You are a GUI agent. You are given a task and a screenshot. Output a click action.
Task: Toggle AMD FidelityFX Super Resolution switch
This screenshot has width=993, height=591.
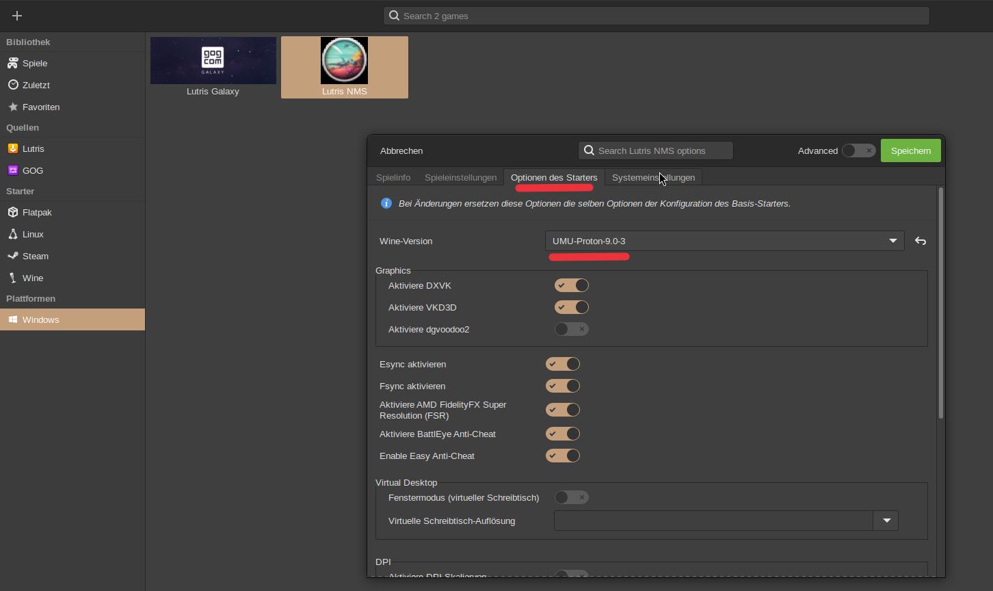point(563,410)
